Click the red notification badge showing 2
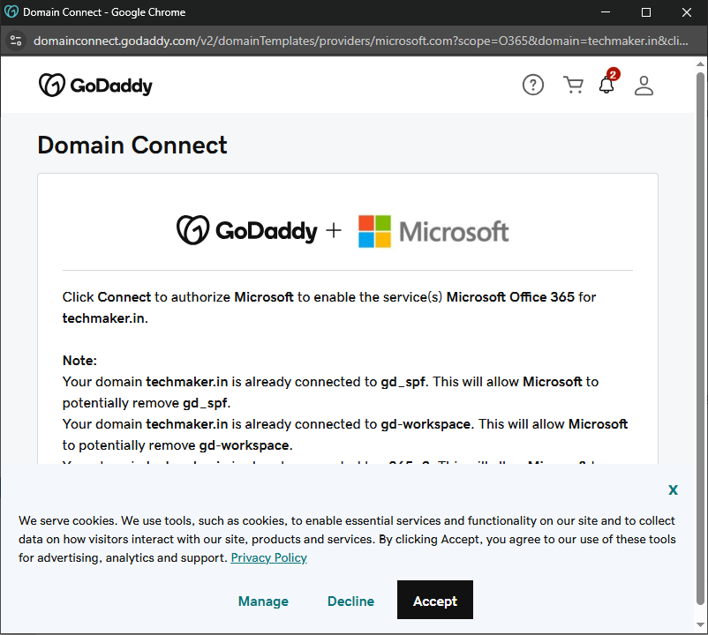The image size is (708, 635). click(x=614, y=75)
